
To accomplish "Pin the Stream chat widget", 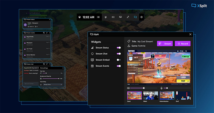I will 47,64.
